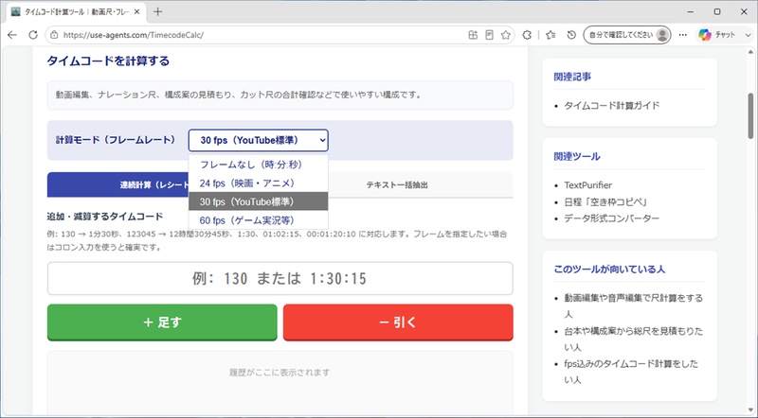The image size is (758, 418).
Task: Click the timecode input field
Action: (280, 278)
